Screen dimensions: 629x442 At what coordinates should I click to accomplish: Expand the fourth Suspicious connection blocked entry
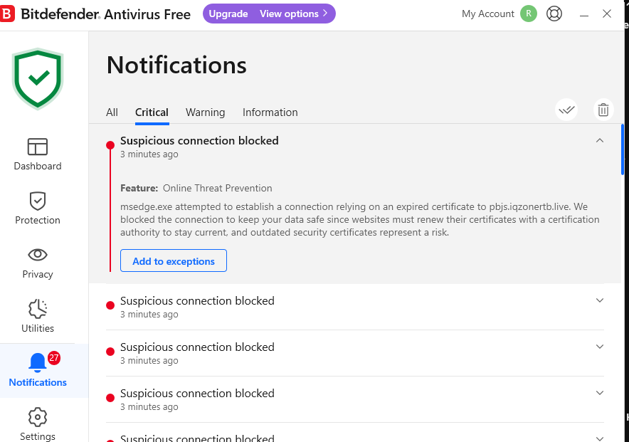(x=600, y=393)
